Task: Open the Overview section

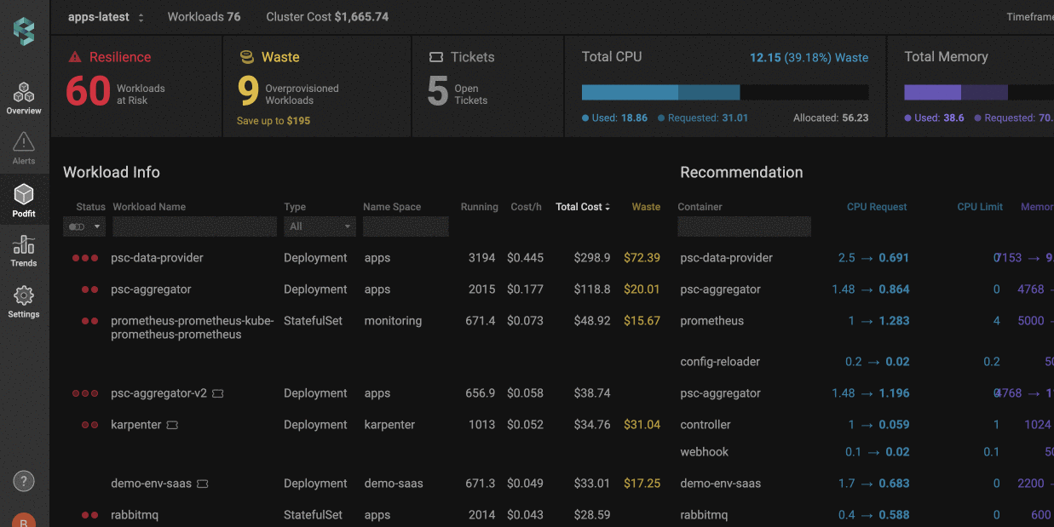Action: 24,98
